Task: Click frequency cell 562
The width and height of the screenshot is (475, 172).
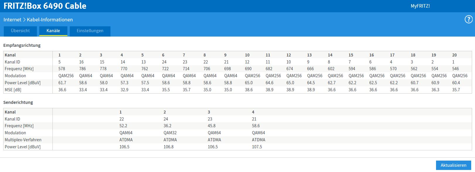Action: pyautogui.click(x=414, y=69)
